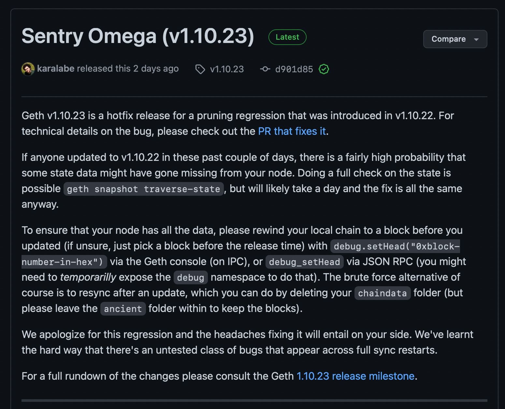Click the geth snapshot traverse-state code snippet
505x409 pixels.
tap(144, 189)
